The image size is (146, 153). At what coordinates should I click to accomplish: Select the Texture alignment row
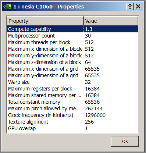73,122
